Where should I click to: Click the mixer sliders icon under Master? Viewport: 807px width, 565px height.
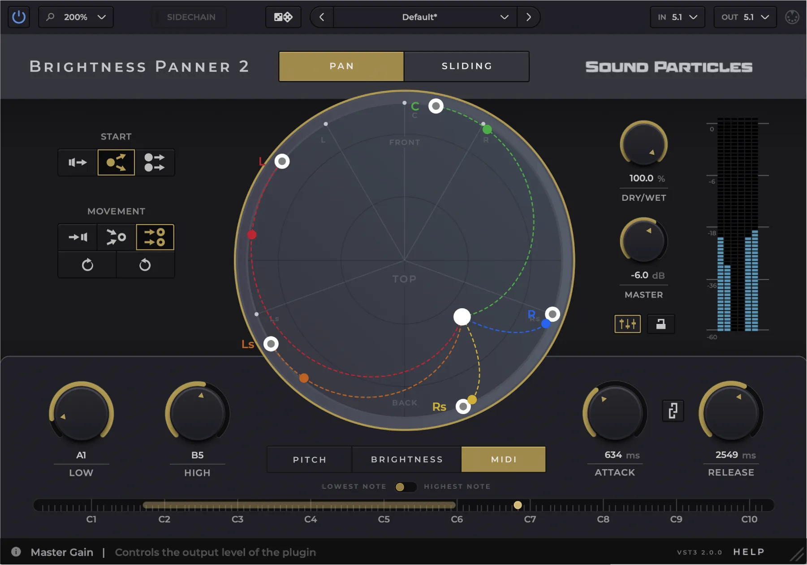627,323
